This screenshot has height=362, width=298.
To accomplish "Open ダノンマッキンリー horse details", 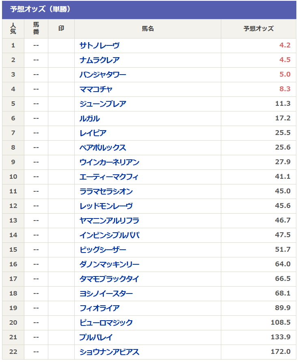I will 109,264.
